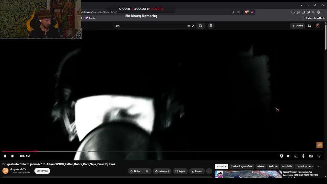Open zoom level magnifier in address bar
Viewport: 327px width, 184px height.
[x=233, y=12]
